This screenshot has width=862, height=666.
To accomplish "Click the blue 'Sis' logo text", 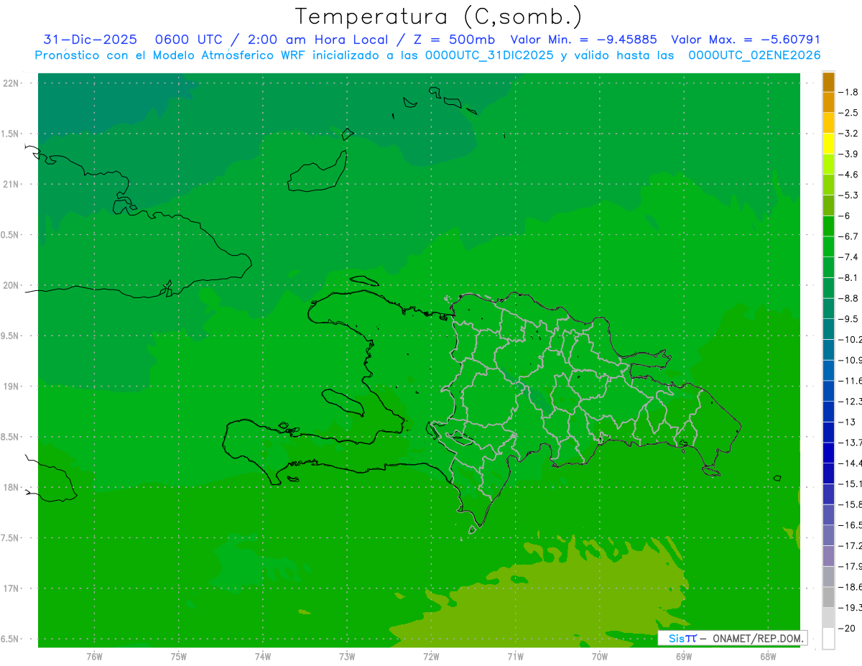I will click(x=676, y=638).
